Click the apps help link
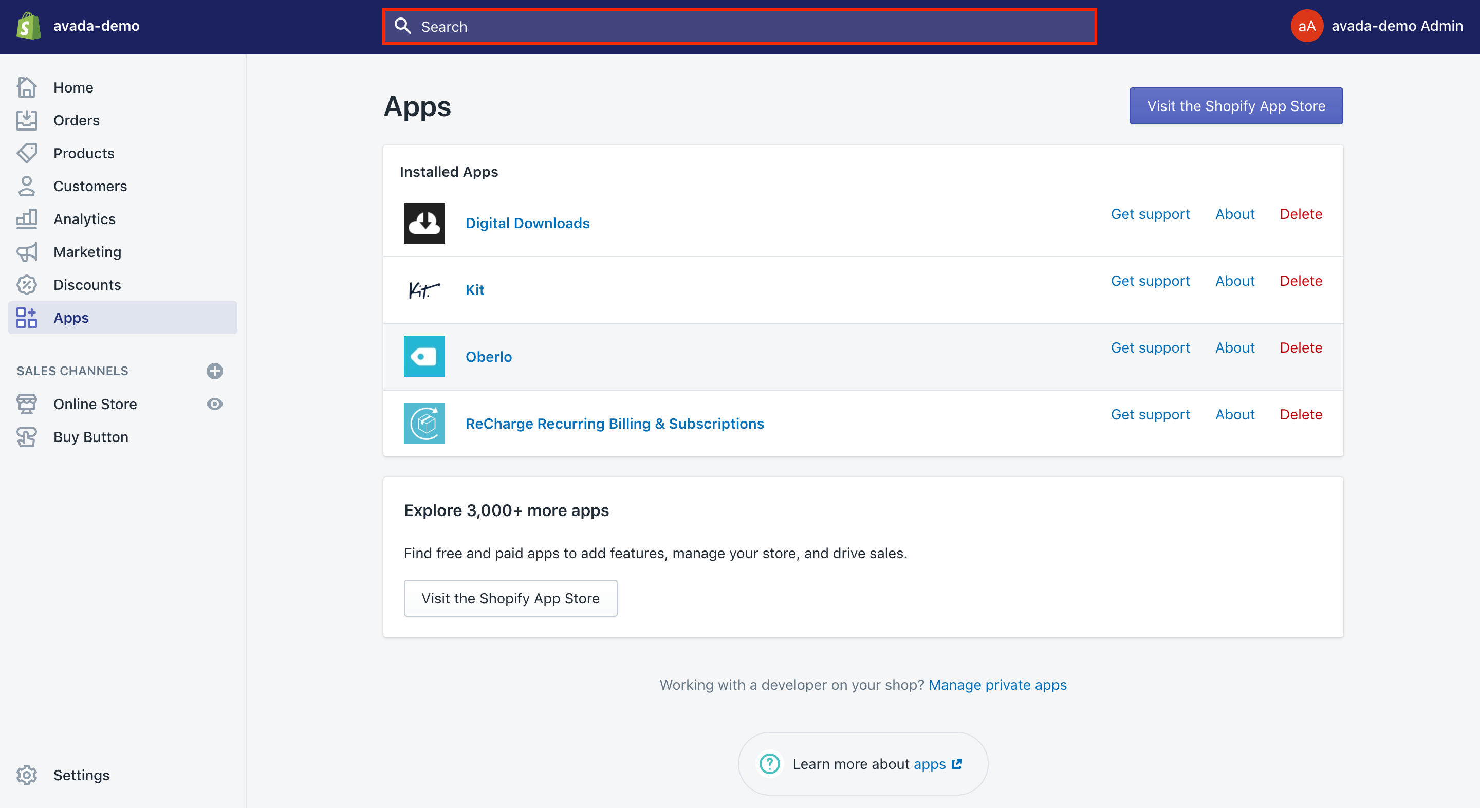This screenshot has height=808, width=1480. click(937, 764)
